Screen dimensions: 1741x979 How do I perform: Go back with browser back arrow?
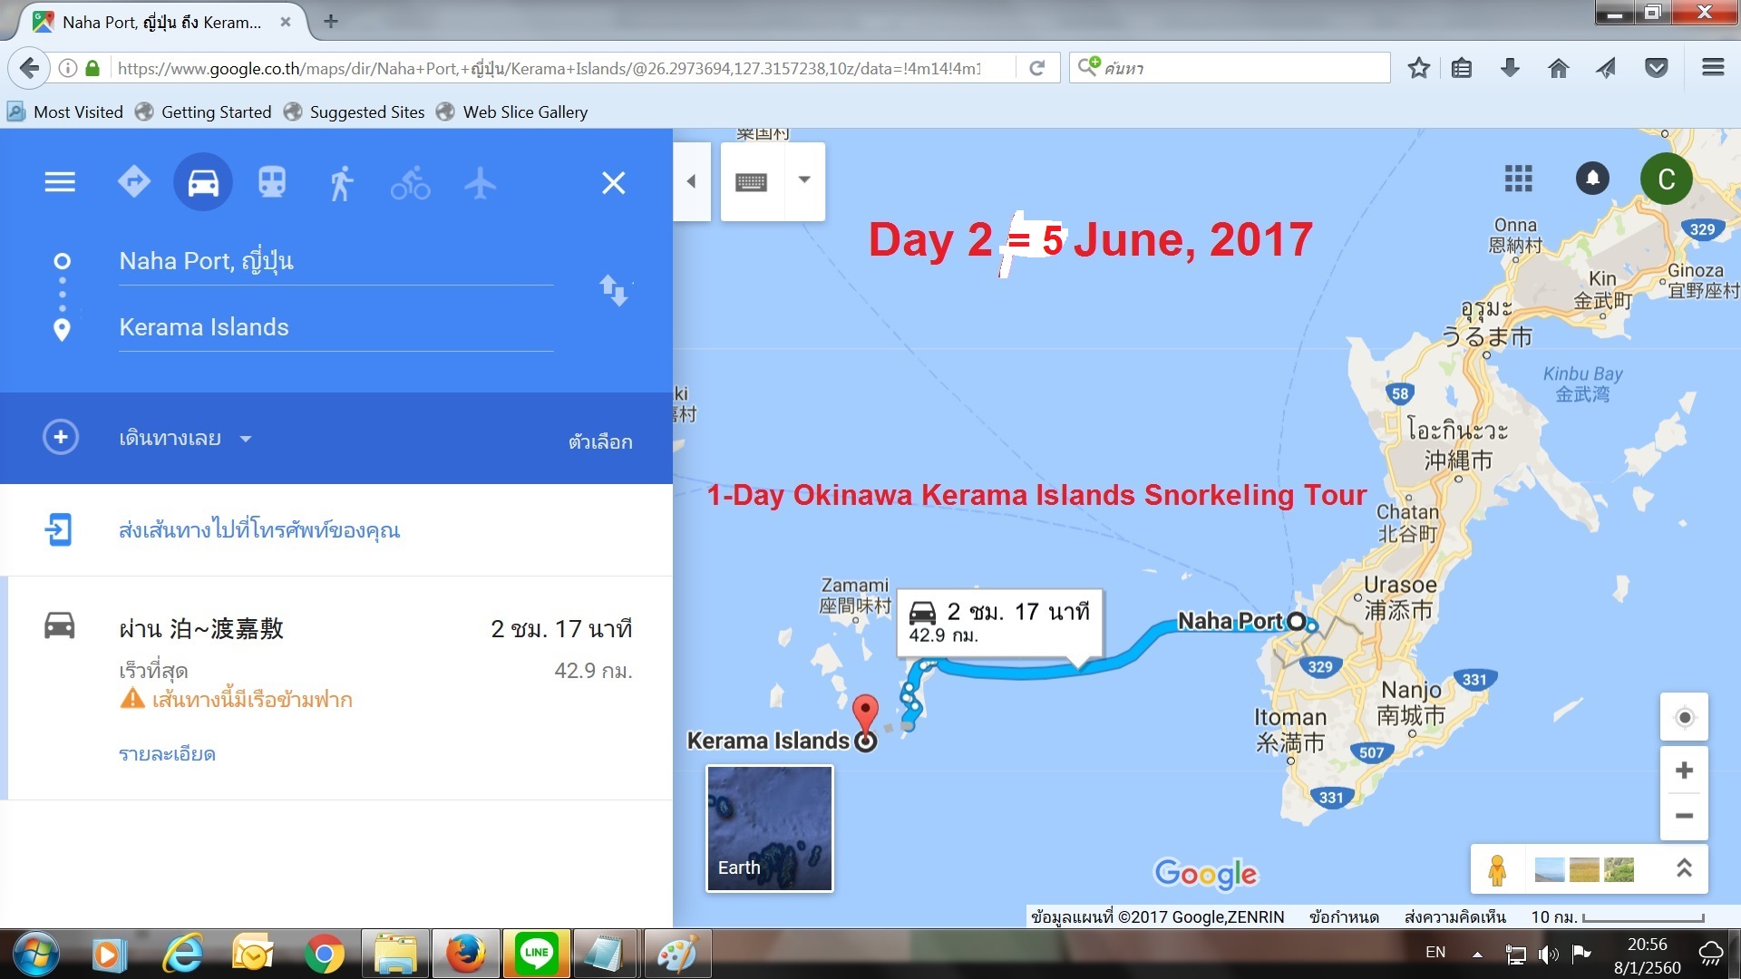click(30, 68)
